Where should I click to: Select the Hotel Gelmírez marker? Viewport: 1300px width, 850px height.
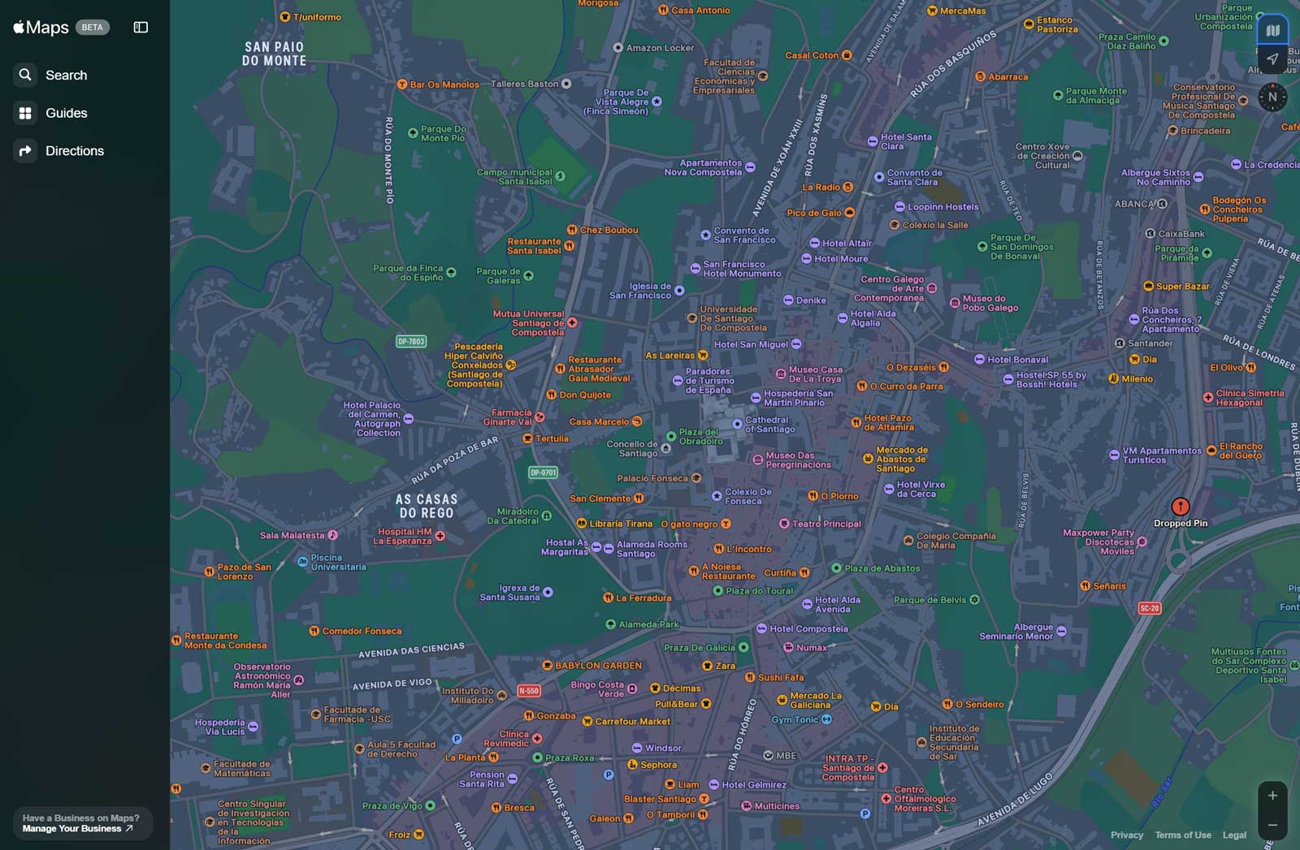713,785
